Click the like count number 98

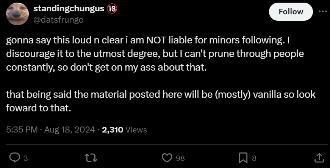click(180, 159)
